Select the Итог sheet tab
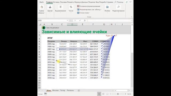The width and height of the screenshot is (171, 96). pyautogui.click(x=49, y=90)
